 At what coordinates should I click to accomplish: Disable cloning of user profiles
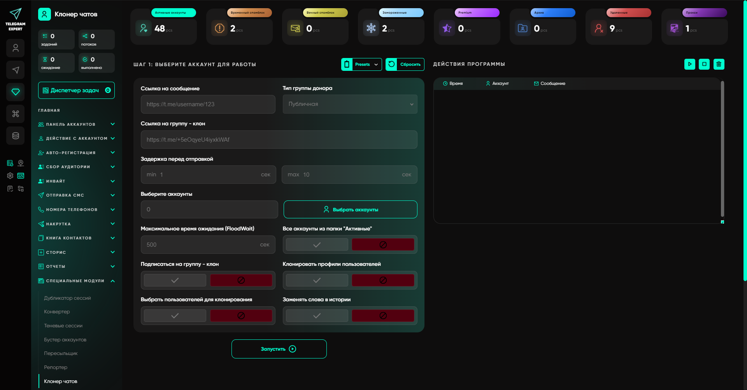(383, 280)
